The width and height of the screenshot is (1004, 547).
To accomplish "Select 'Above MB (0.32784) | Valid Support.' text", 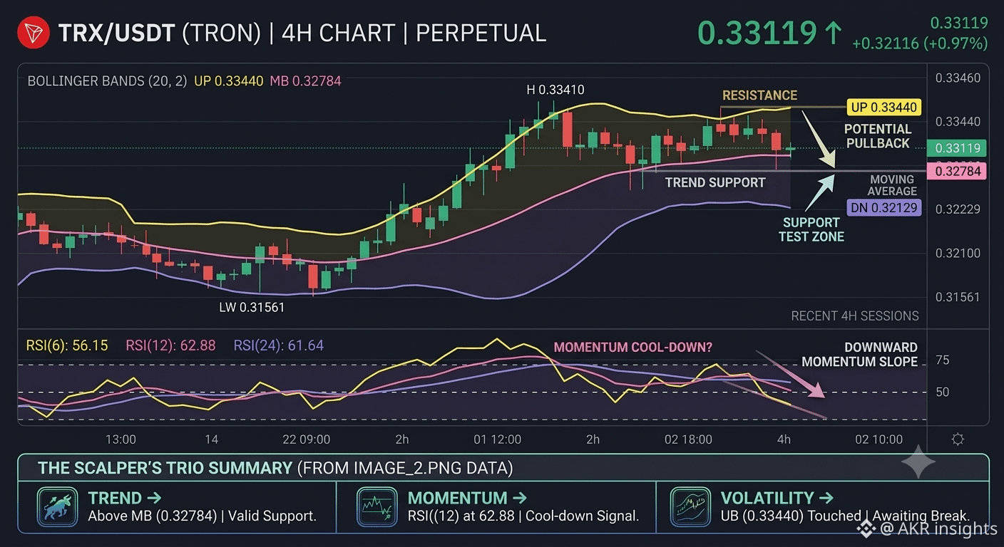I will tap(202, 516).
